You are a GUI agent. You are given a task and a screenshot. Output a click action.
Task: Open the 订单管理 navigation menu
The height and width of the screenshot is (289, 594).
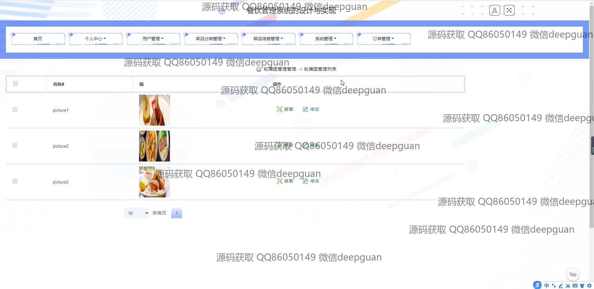[383, 39]
